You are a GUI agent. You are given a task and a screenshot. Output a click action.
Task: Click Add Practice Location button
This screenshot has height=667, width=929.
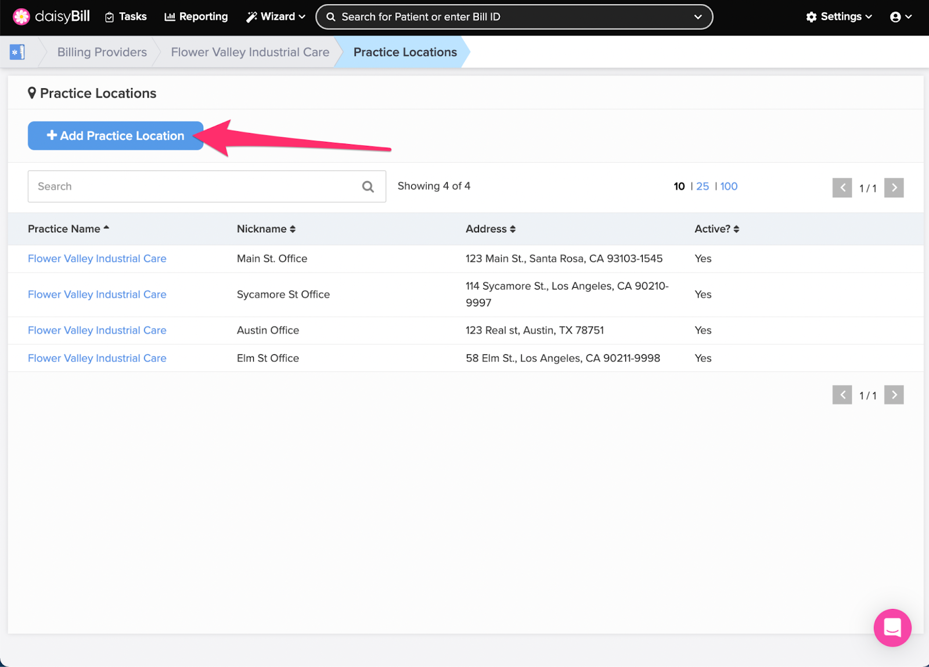coord(116,136)
